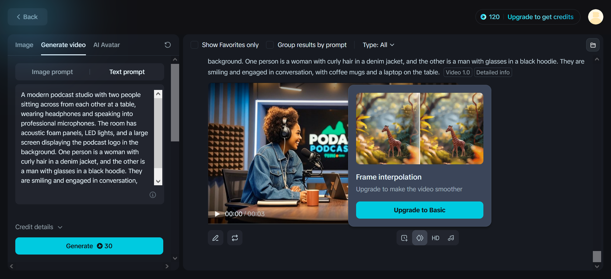Click the results panel scroll-down arrow
Image resolution: width=611 pixels, height=279 pixels.
point(597,267)
